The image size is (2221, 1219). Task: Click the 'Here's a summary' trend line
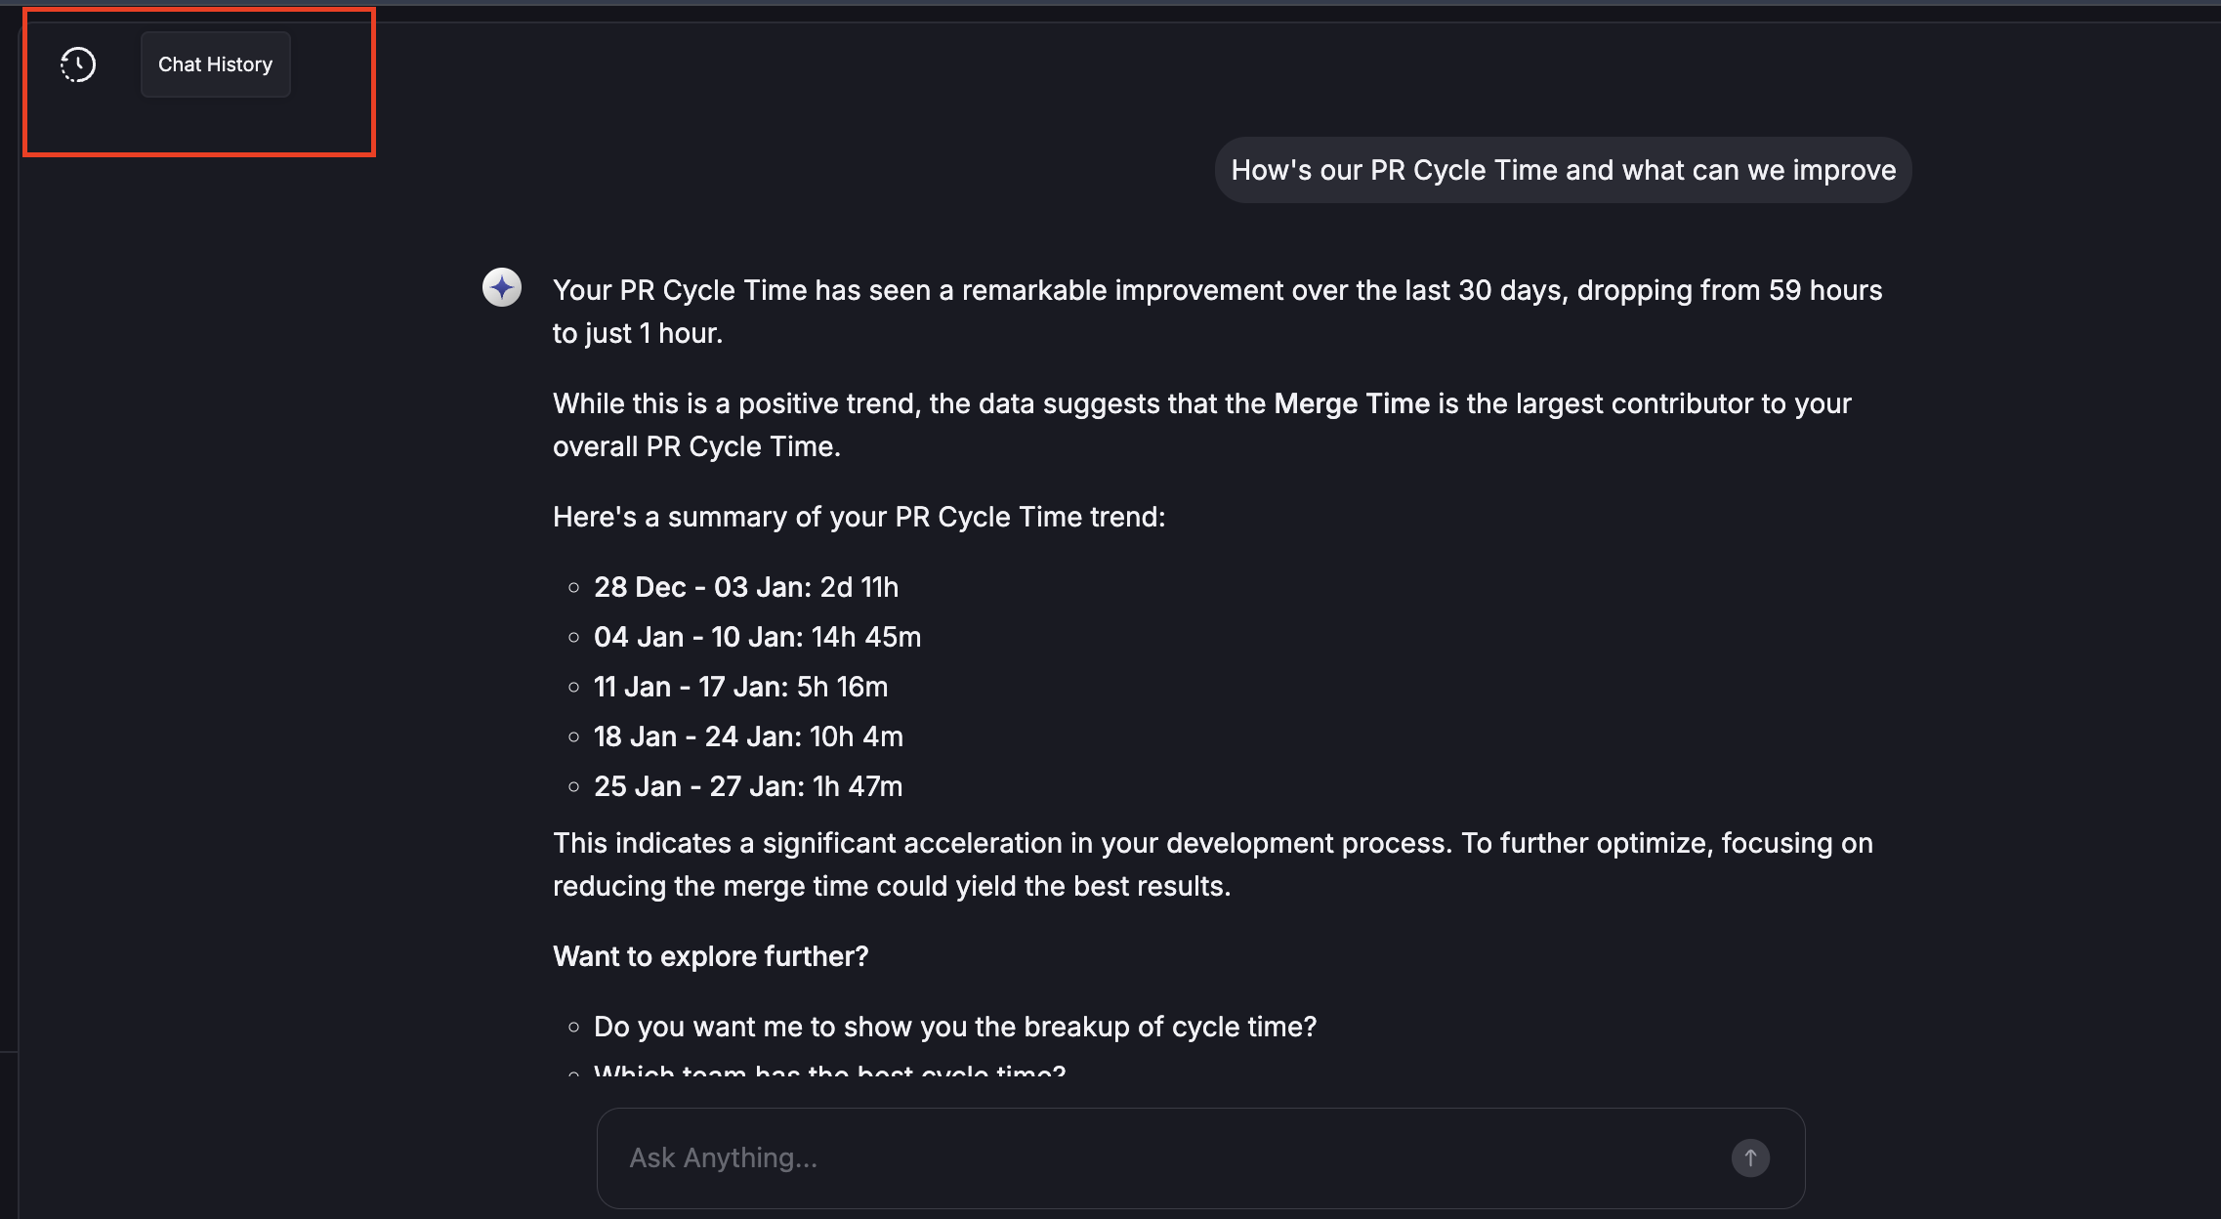pos(859,517)
